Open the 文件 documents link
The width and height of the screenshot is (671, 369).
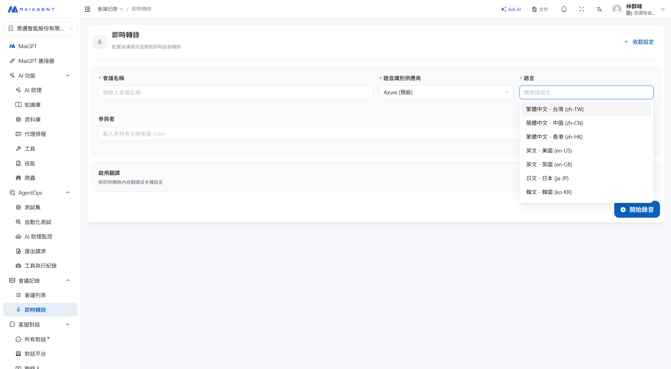click(x=540, y=9)
